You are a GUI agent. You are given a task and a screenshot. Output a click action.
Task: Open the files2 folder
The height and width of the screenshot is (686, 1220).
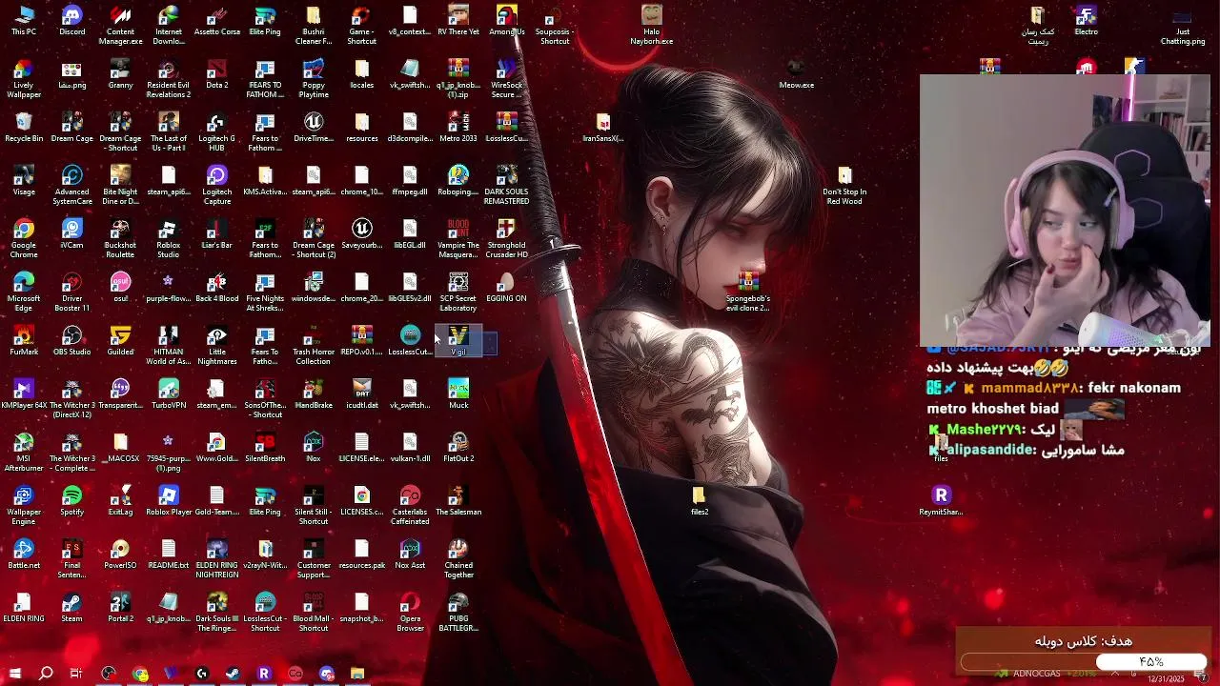coord(700,501)
